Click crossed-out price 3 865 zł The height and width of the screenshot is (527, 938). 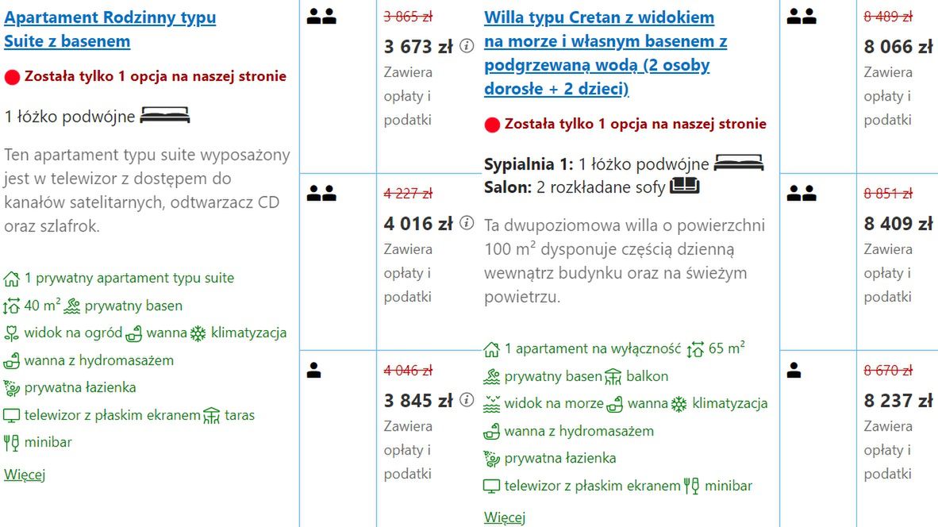pos(408,17)
